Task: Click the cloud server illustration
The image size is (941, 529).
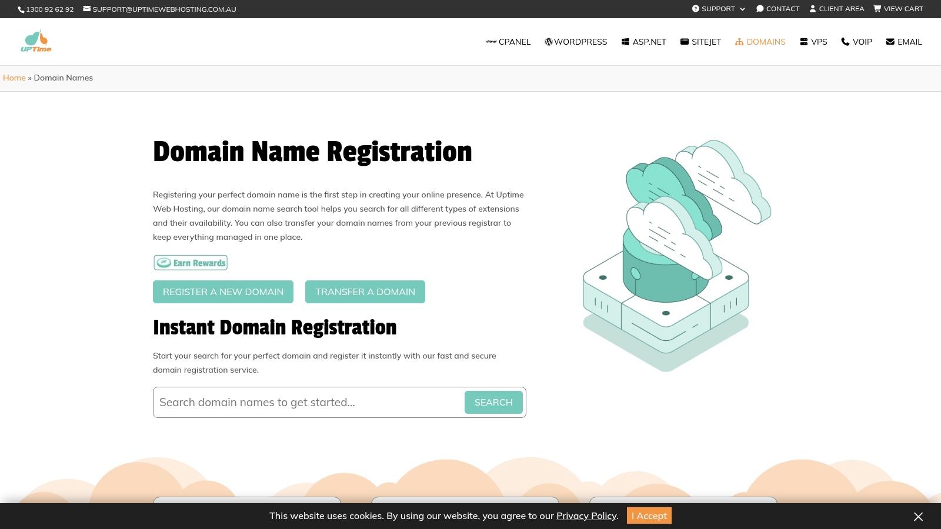Action: coord(677,256)
